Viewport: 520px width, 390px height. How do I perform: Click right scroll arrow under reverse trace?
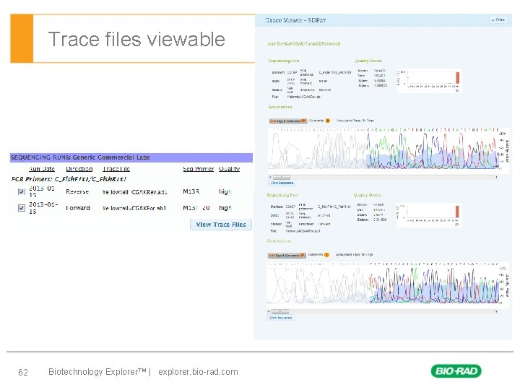click(x=496, y=177)
